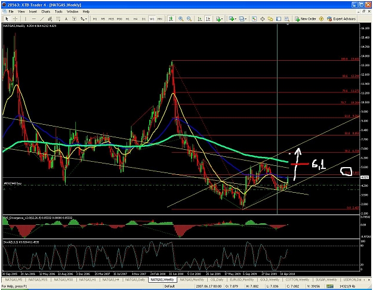Image resolution: width=373 pixels, height=290 pixels.
Task: Open the Tools menu
Action: tap(58, 11)
